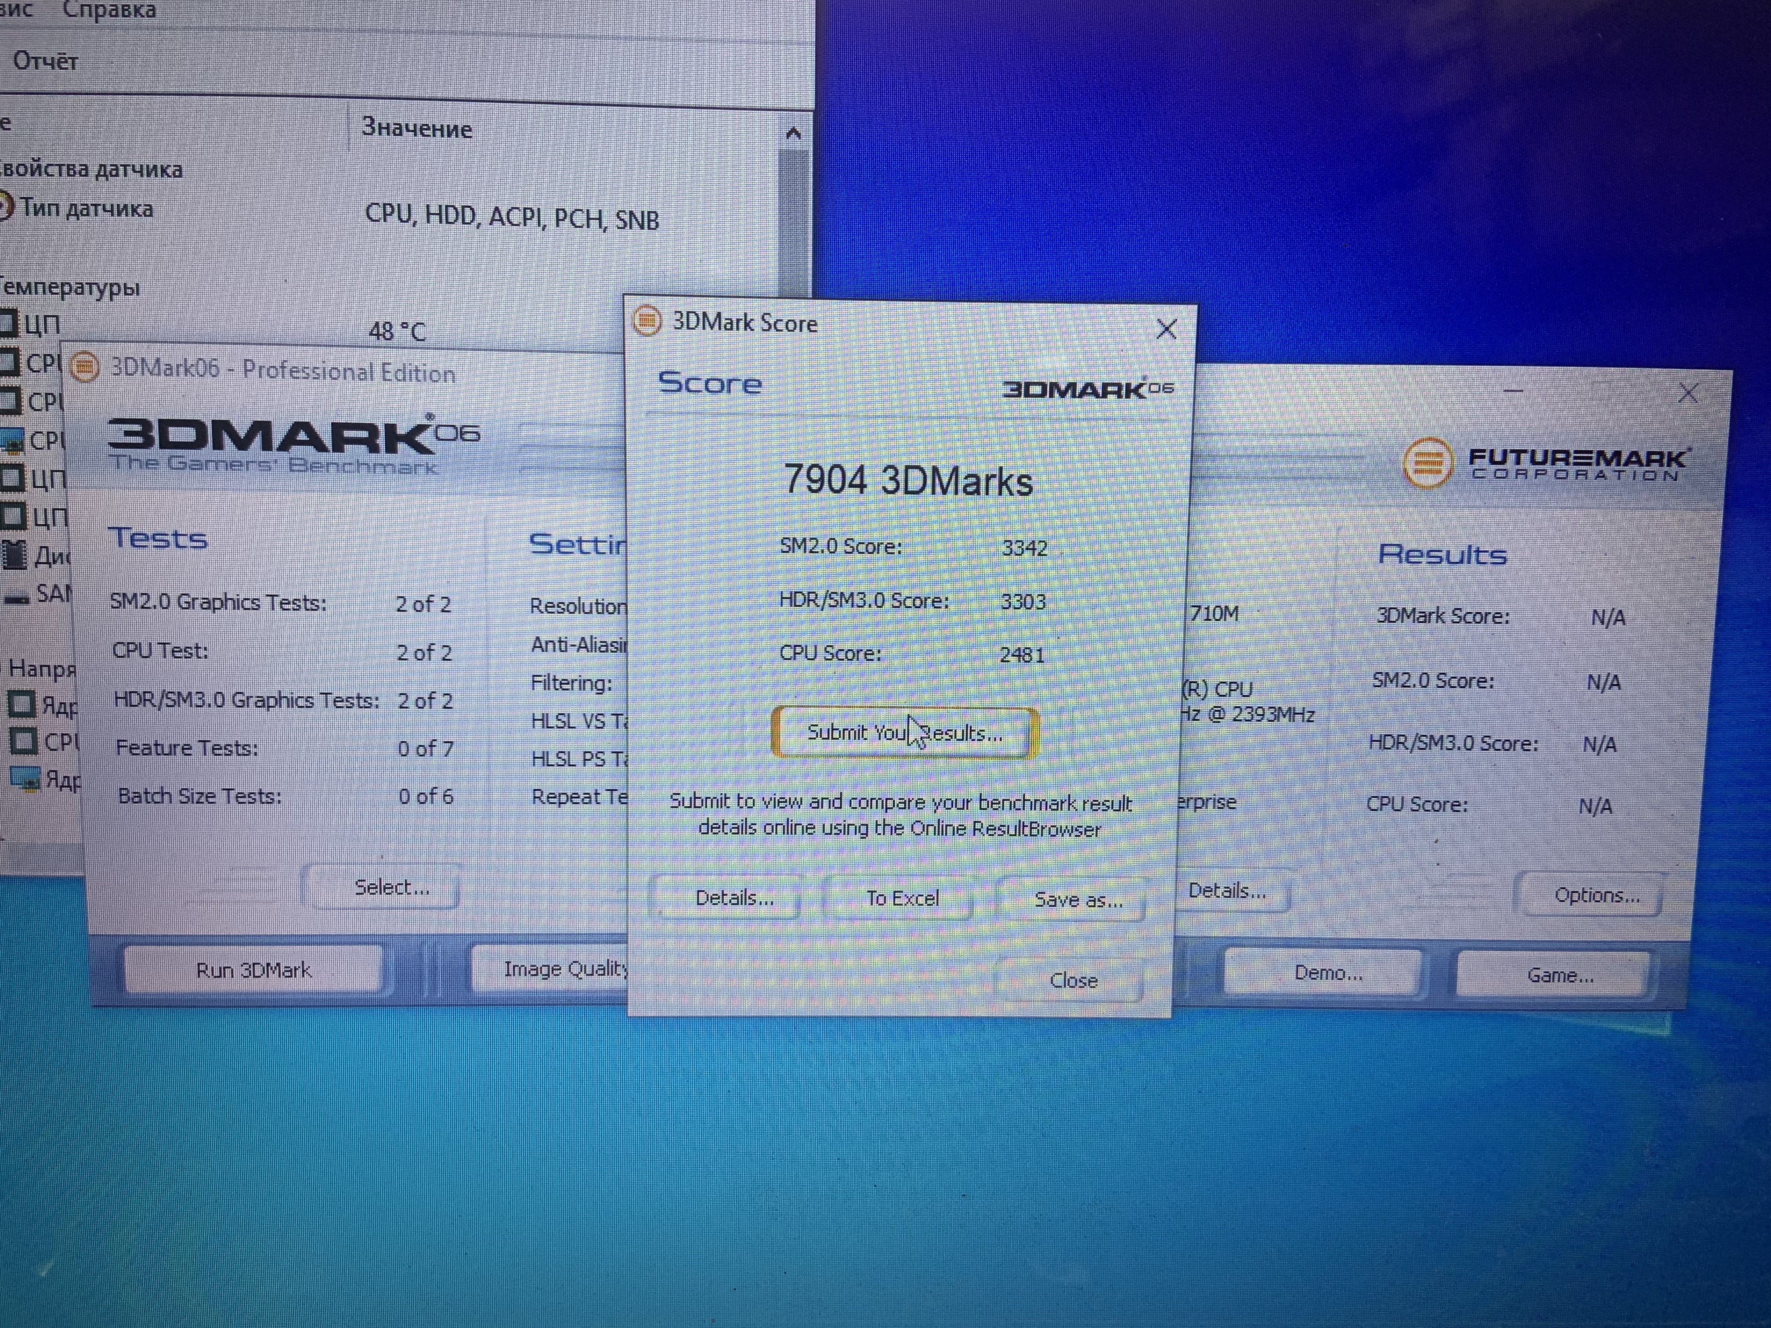1771x1328 pixels.
Task: Select the ЦП chip icon in the 48 °C row
Action: point(8,323)
